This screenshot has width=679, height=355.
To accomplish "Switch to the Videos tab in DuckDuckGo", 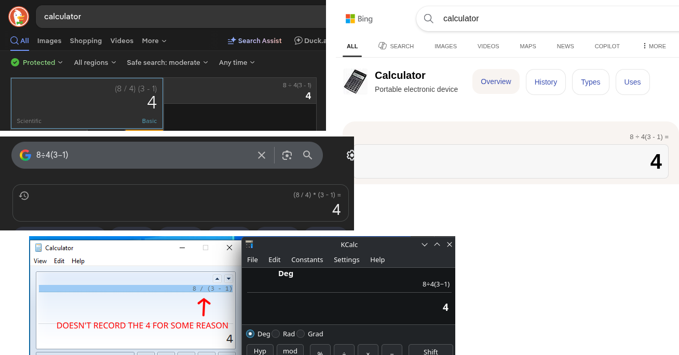I will 122,40.
